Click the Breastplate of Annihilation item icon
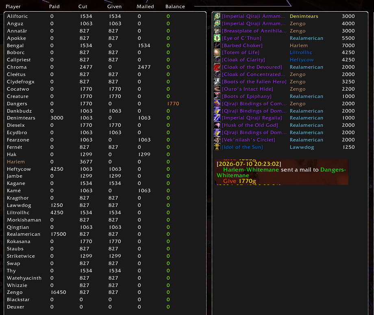The width and height of the screenshot is (374, 315). coord(217,31)
